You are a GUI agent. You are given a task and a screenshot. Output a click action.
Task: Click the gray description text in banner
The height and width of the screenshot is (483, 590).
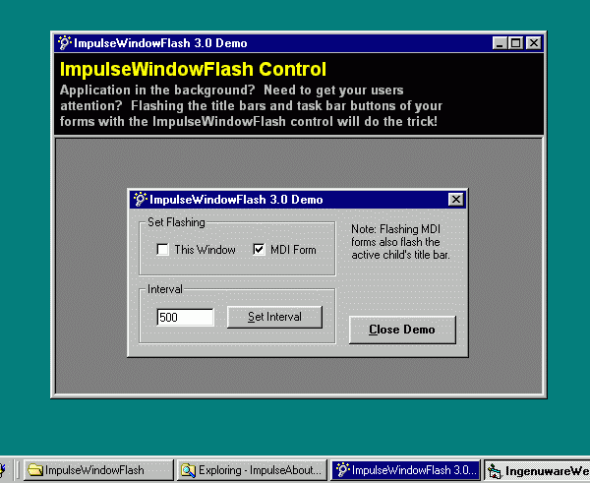pyautogui.click(x=251, y=106)
